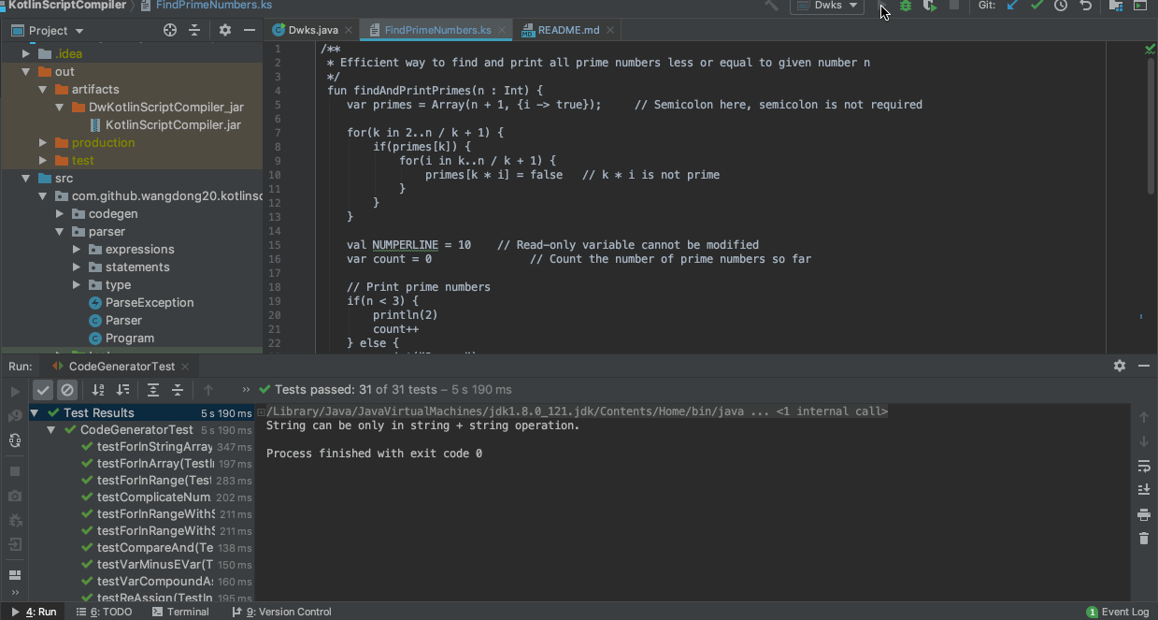Open Run panel gear settings
The height and width of the screenshot is (620, 1158).
coord(1120,366)
